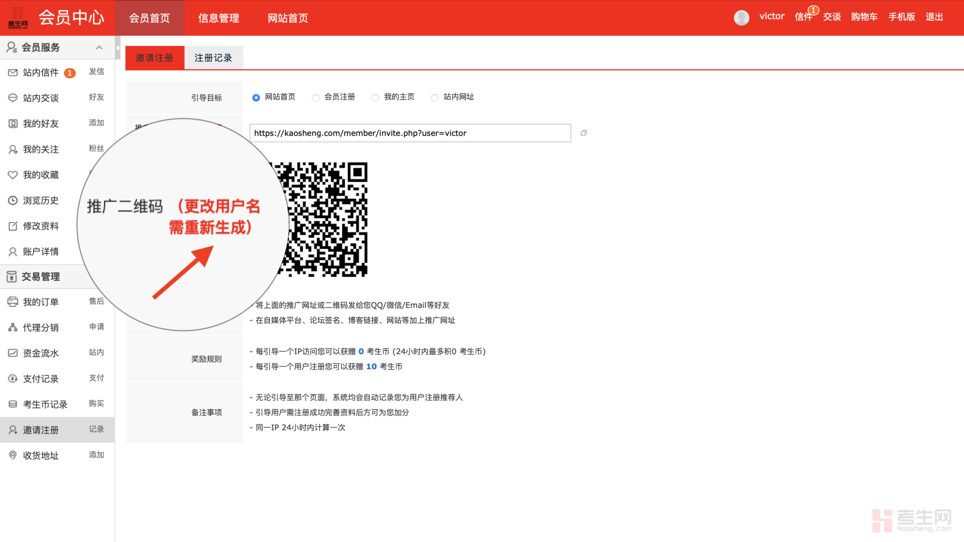The width and height of the screenshot is (964, 542).
Task: Select the 站内网址 radio option
Action: (434, 97)
